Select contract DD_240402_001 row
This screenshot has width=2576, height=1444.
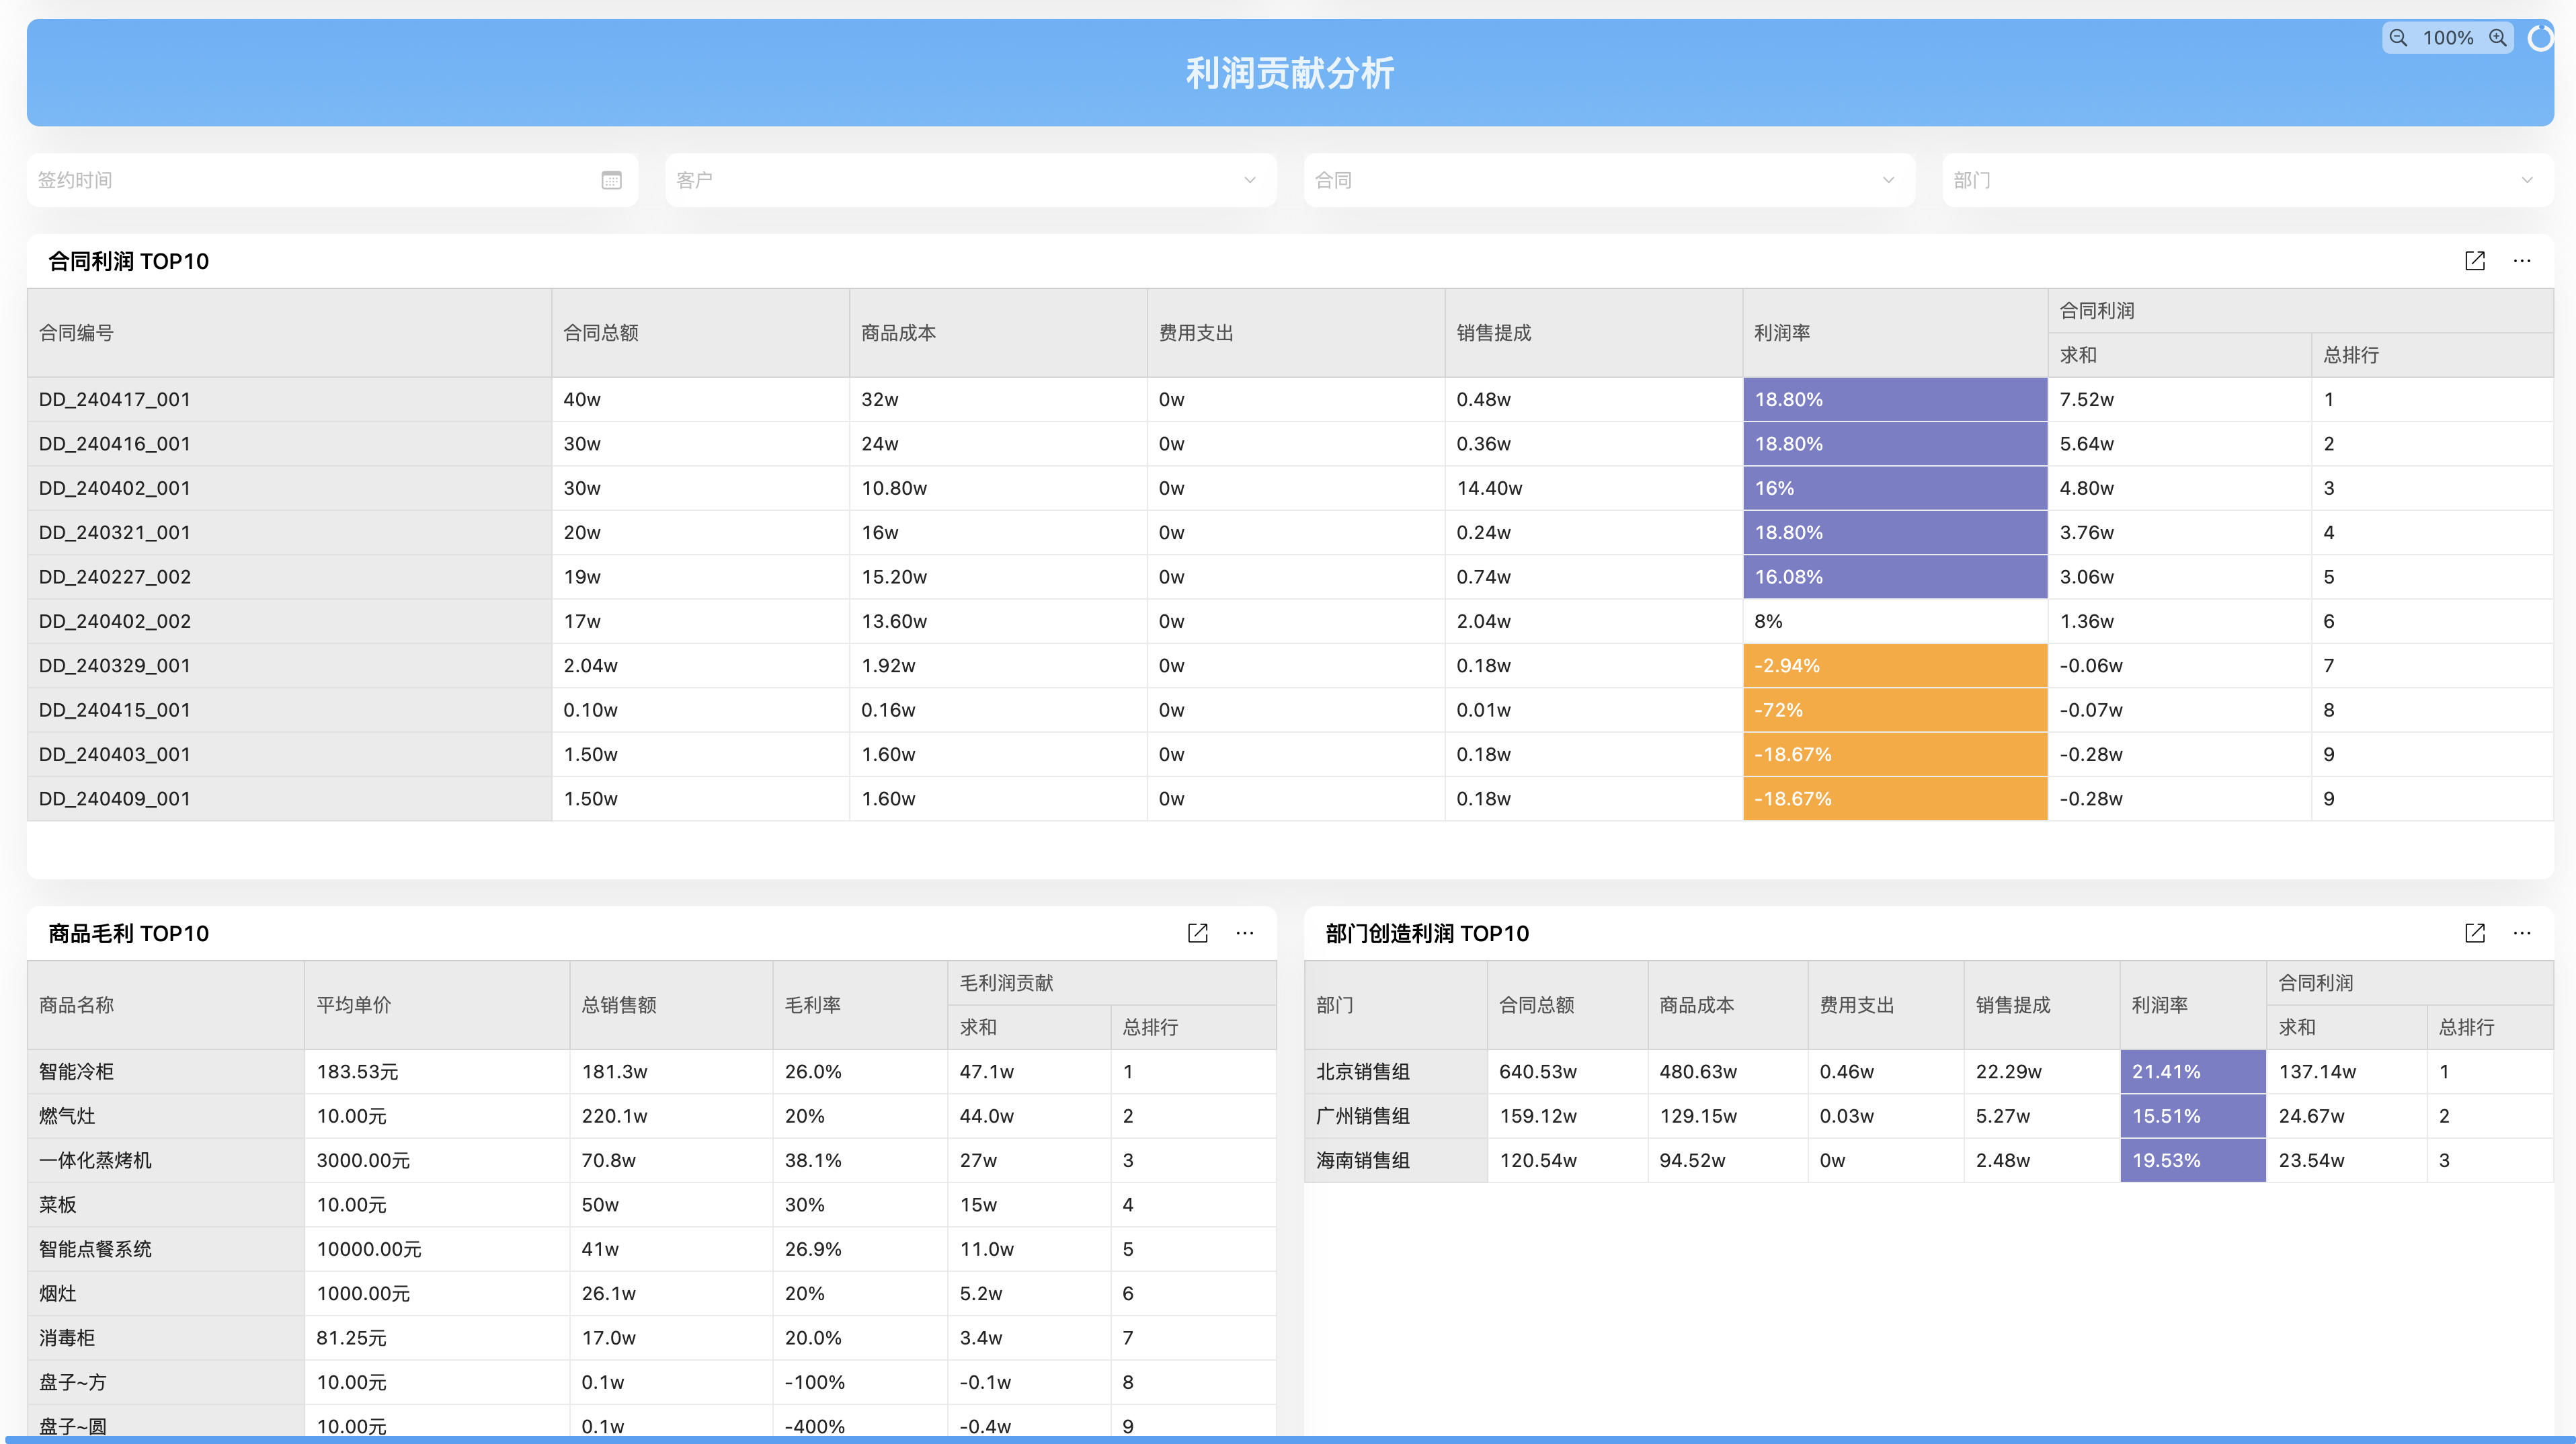pos(1290,488)
